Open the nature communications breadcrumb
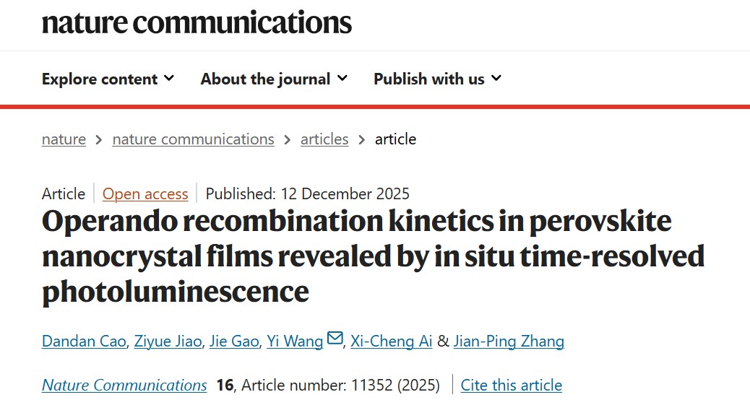Screen dimensions: 750x405 click(x=193, y=139)
